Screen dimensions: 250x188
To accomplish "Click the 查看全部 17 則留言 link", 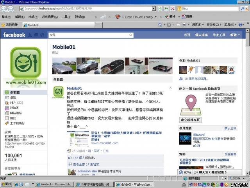I will (86, 164).
